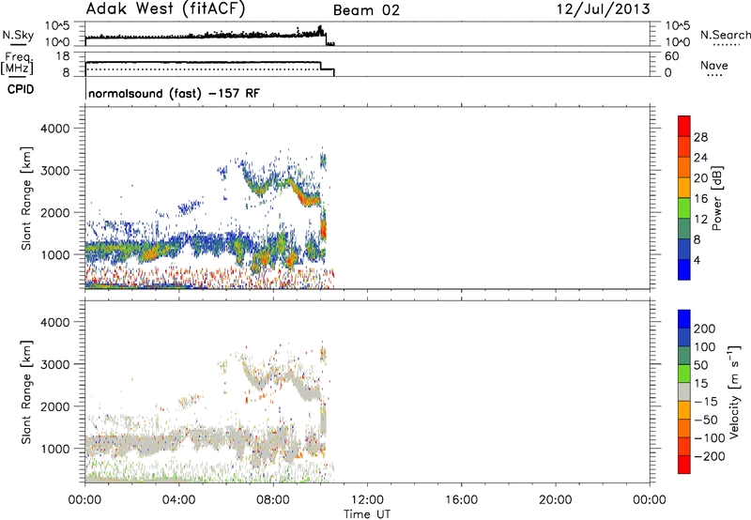Click the 'Freq. [MHz]' axis label

18,63
